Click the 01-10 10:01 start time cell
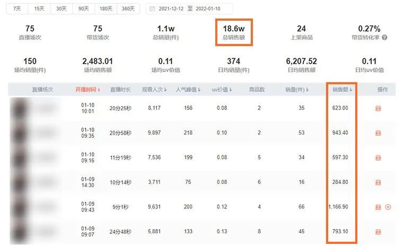Screen dimensions: 404x246 (x=88, y=108)
